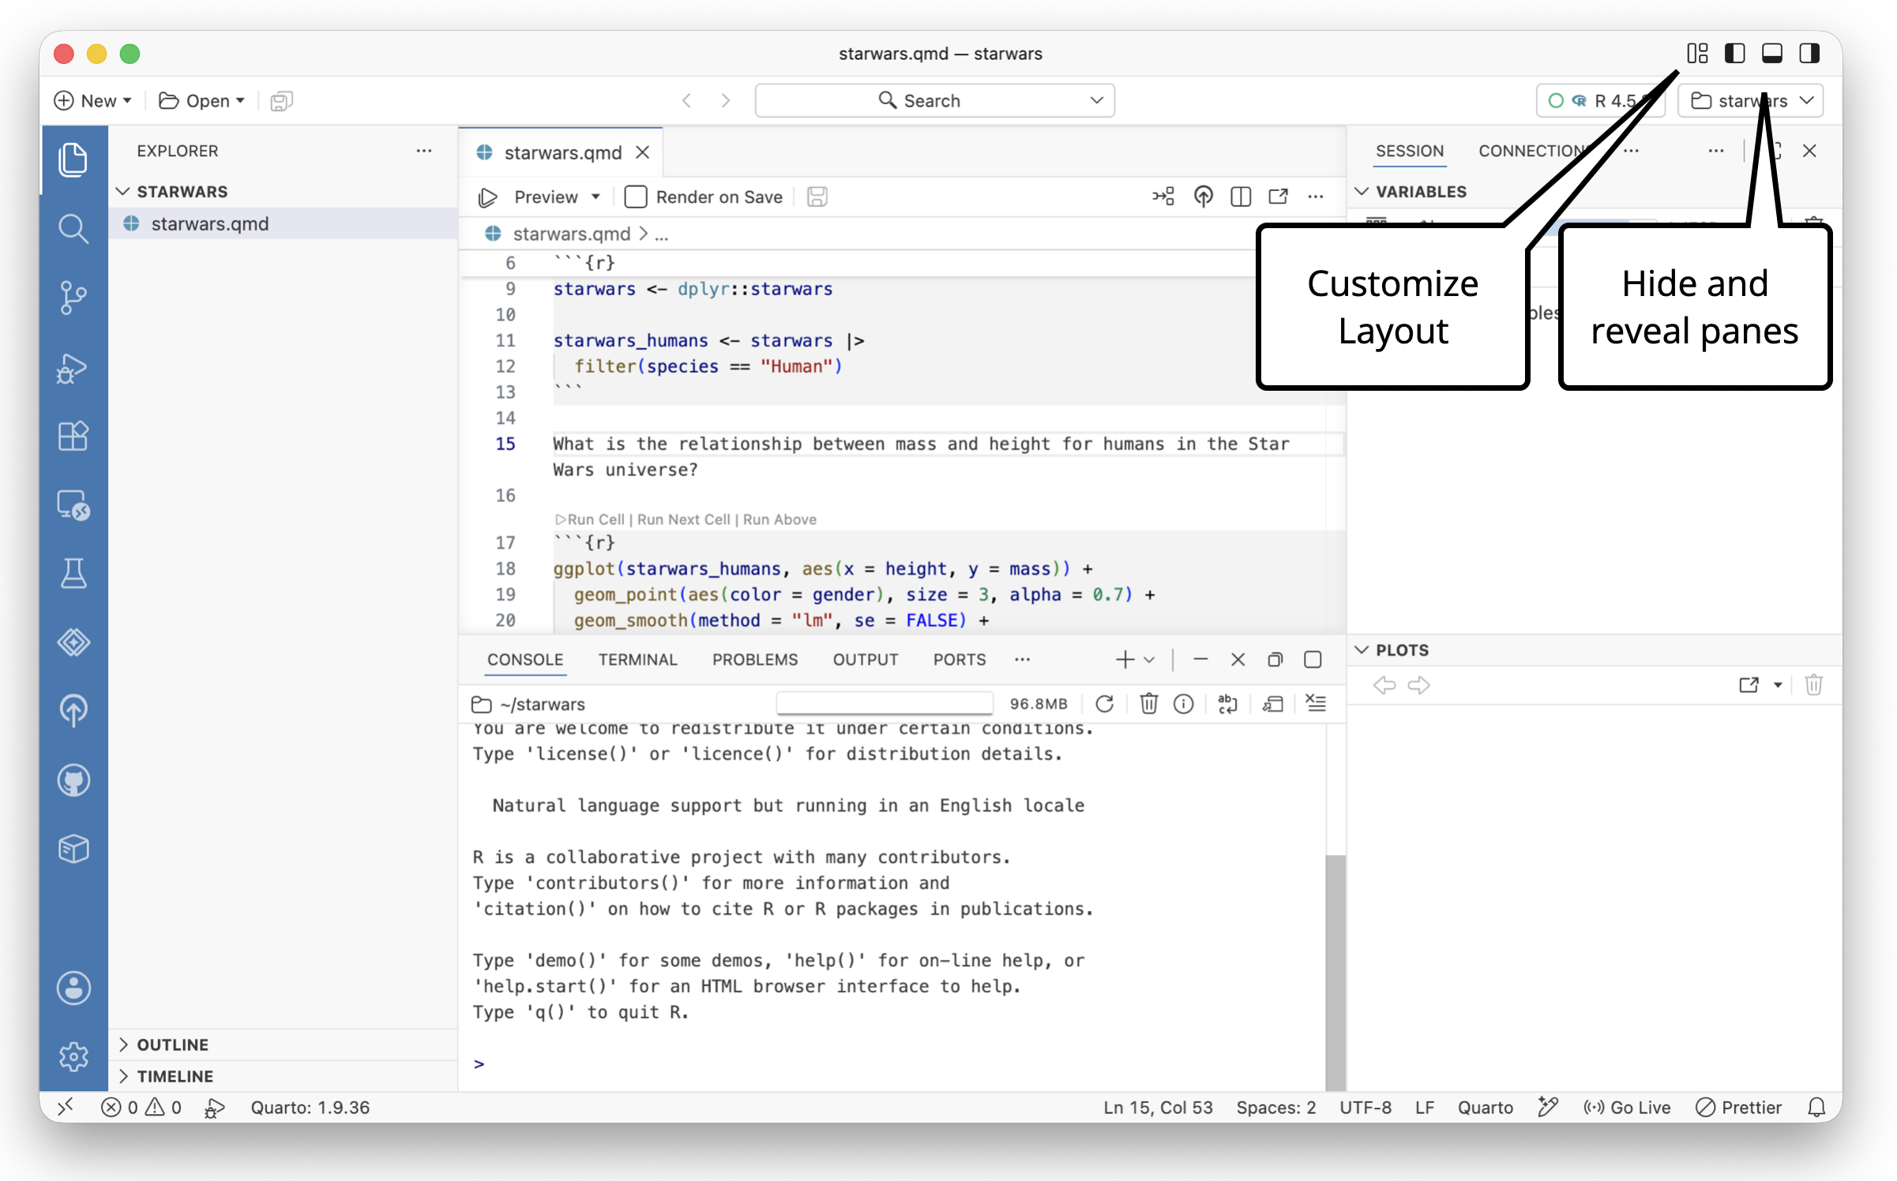Close the starwars.qmd editor tab
The width and height of the screenshot is (1897, 1181).
click(x=643, y=152)
